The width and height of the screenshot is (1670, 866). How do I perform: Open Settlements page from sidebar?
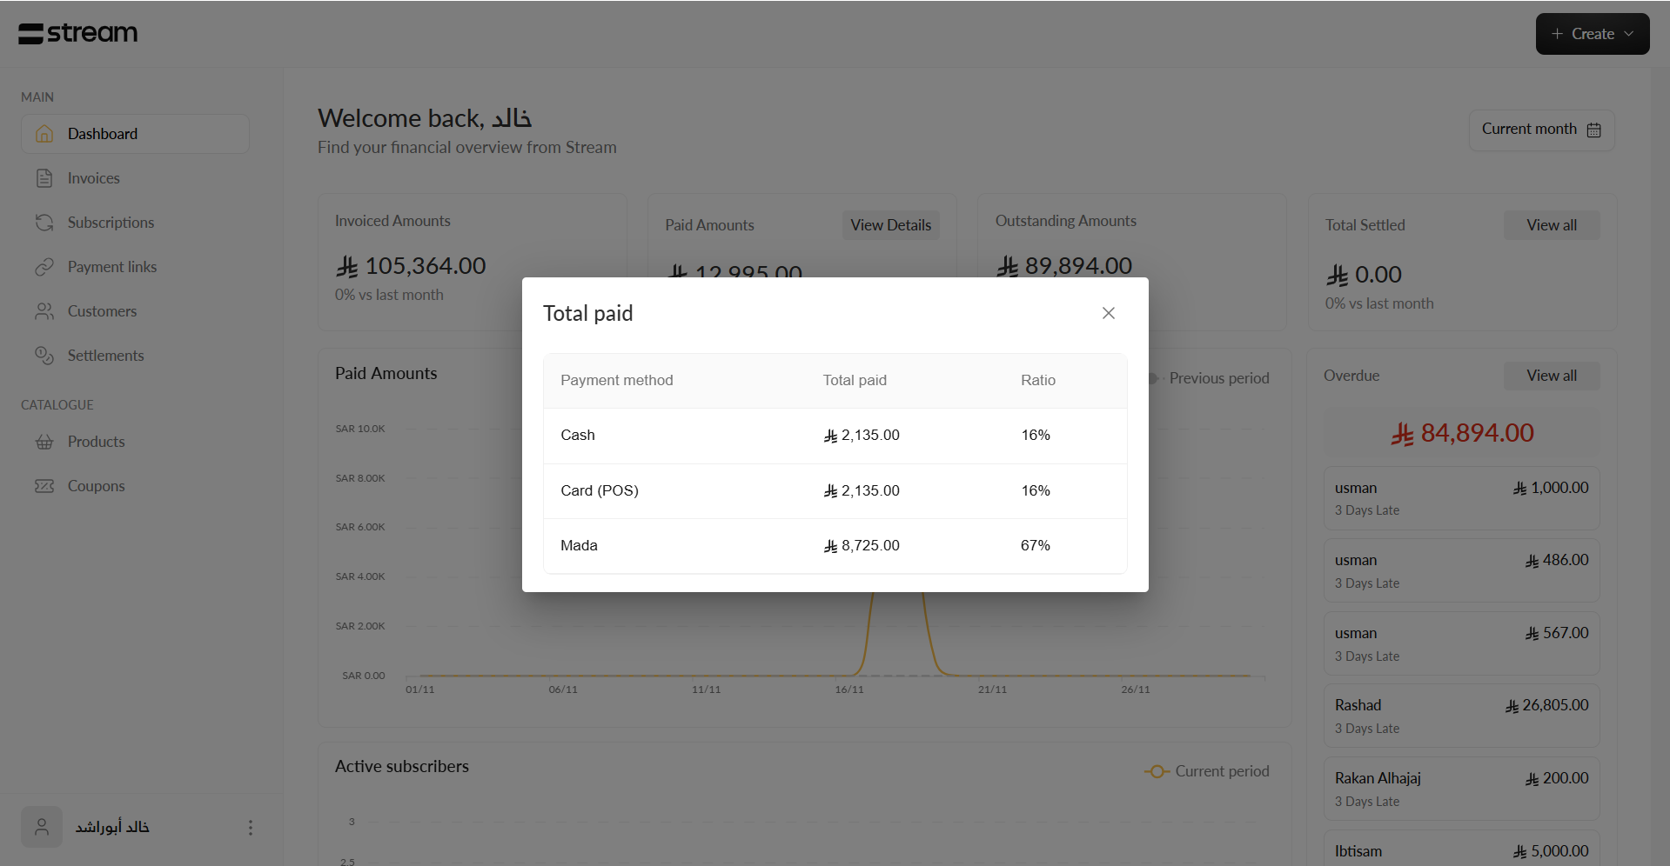point(105,356)
